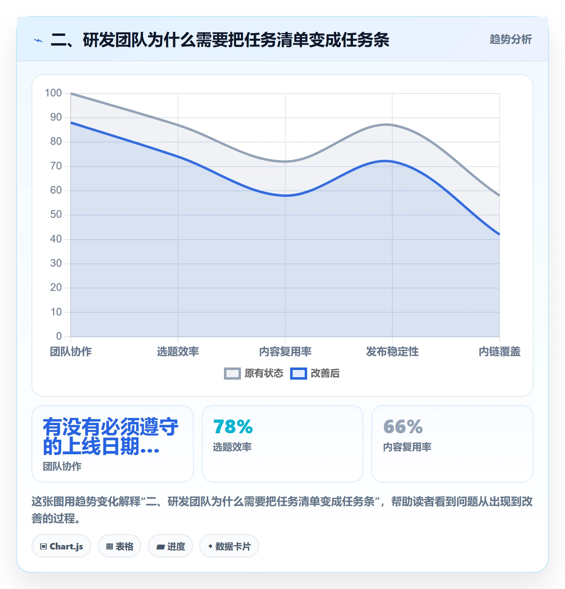Click the section title 二、研发团队为什么需要把任务清单变成任务条
The width and height of the screenshot is (565, 589).
220,40
